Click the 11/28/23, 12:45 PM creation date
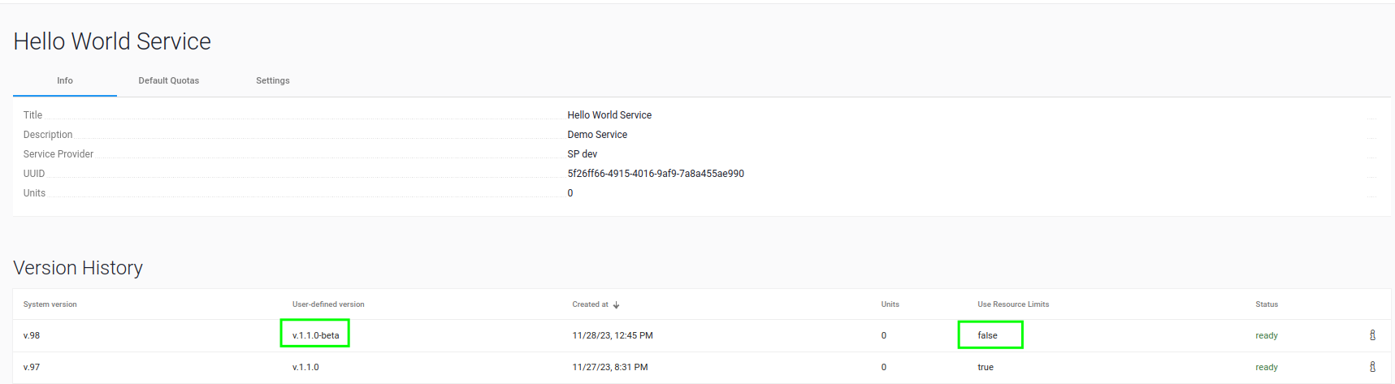The height and width of the screenshot is (384, 1395). [612, 335]
